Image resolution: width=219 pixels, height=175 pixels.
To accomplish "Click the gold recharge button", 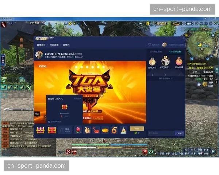I will (137, 128).
